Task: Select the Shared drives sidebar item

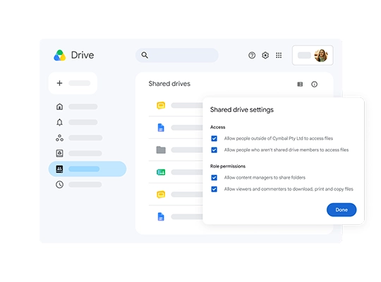Action: point(87,168)
